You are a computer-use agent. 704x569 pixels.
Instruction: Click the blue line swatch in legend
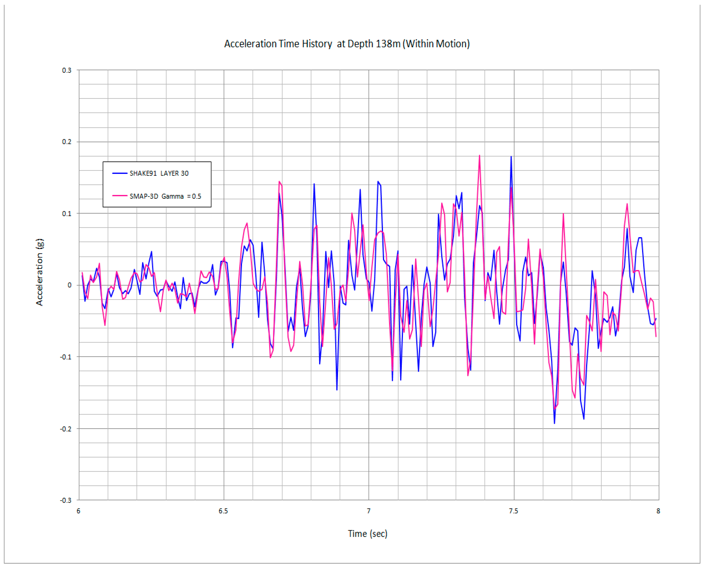click(120, 173)
